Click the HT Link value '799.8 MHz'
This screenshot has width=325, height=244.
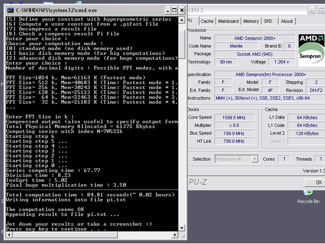[234, 141]
